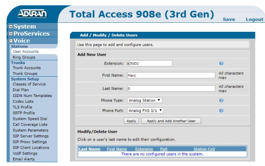265x166 pixels.
Task: Click the Save link in header
Action: 229,20
